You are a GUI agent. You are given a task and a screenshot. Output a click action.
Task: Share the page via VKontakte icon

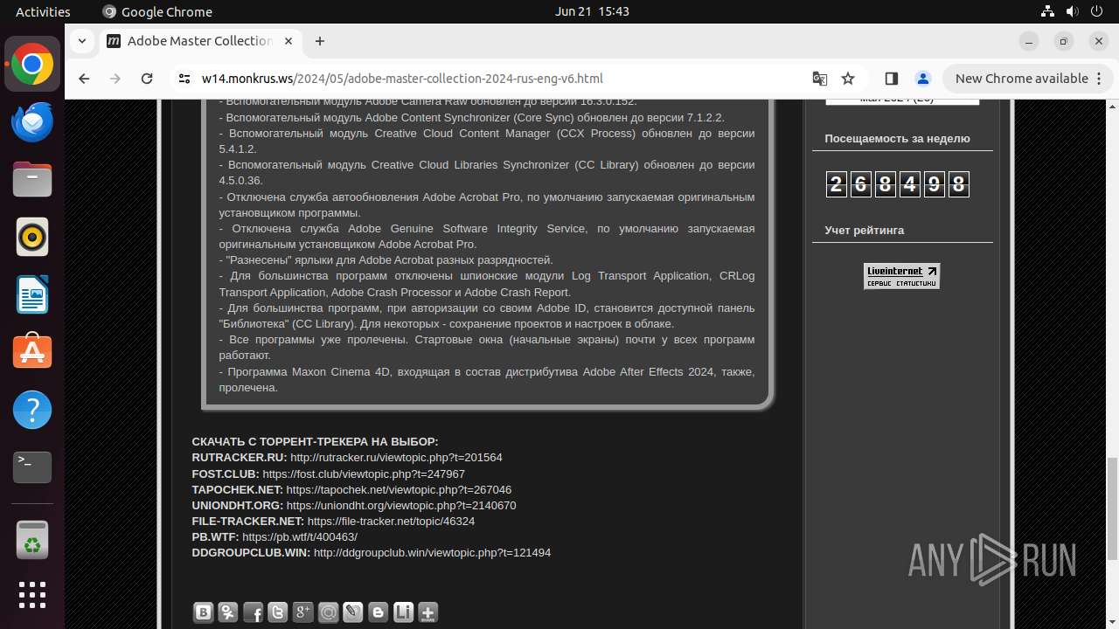tap(203, 612)
